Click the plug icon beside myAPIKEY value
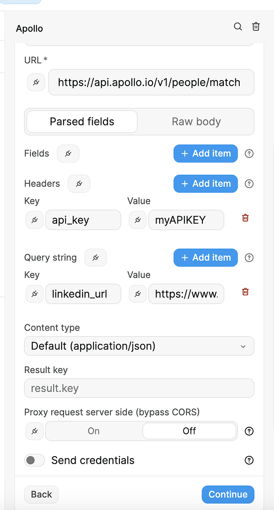274x510 pixels. [138, 220]
